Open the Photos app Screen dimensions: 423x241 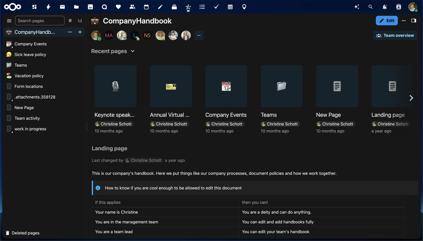(90, 7)
